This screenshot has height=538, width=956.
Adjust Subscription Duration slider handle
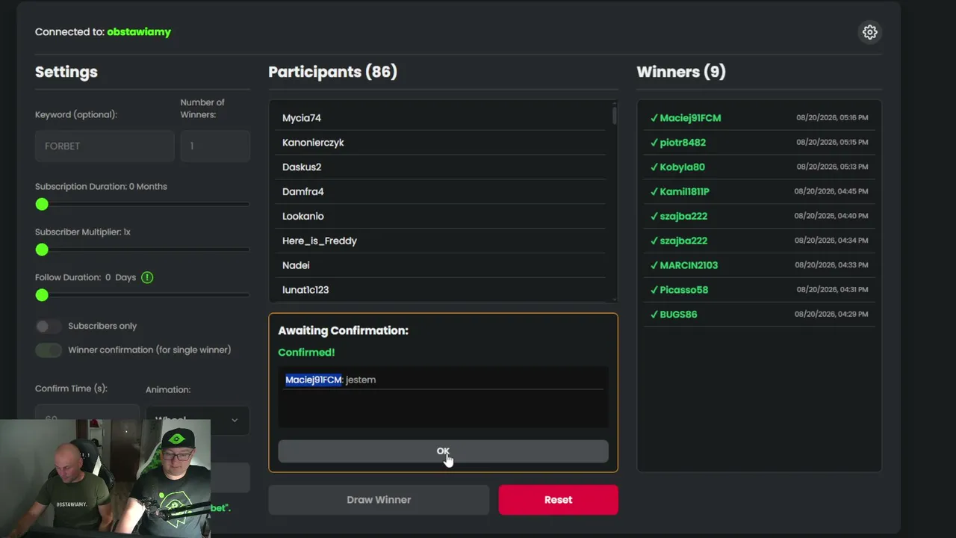42,204
